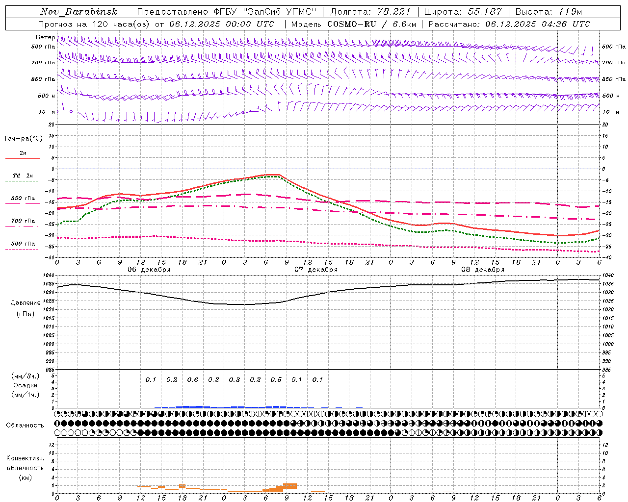Click 'Рассчитано: 06.12.2025 04:36 UTC' text
The image size is (628, 502).
509,24
